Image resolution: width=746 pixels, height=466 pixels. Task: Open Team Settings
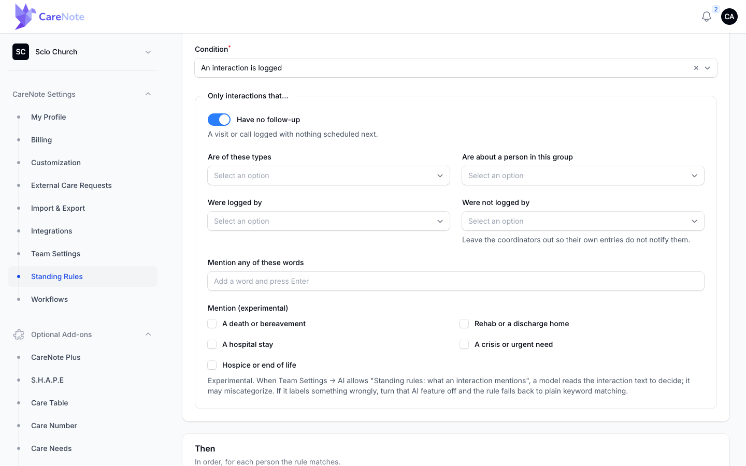click(83, 254)
